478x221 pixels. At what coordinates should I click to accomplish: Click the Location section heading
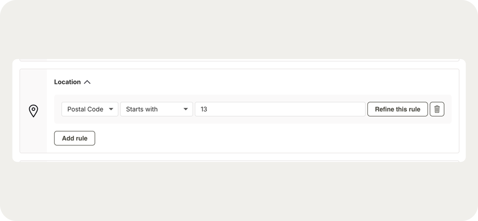pyautogui.click(x=67, y=82)
